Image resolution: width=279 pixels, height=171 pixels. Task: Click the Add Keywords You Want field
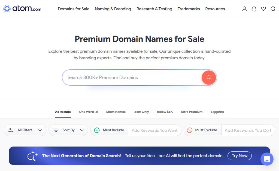coord(154,130)
